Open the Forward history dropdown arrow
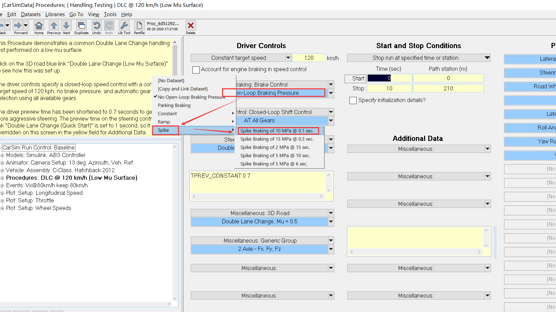This screenshot has width=556, height=312. [26, 25]
